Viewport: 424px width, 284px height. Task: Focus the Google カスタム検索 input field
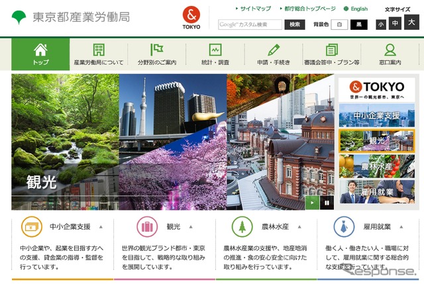tap(250, 24)
